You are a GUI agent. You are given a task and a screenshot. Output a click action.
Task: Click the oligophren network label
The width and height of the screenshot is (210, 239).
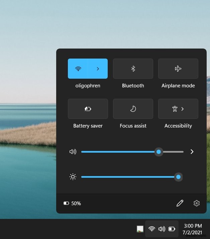pyautogui.click(x=88, y=86)
